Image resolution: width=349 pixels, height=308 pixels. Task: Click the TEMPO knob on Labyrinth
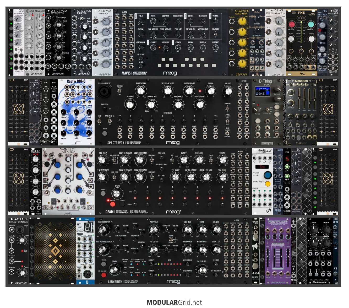click(114, 270)
